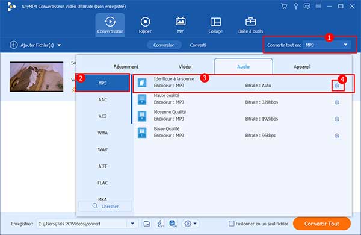Open the output folder icon
361x235 pixels.
[147, 224]
